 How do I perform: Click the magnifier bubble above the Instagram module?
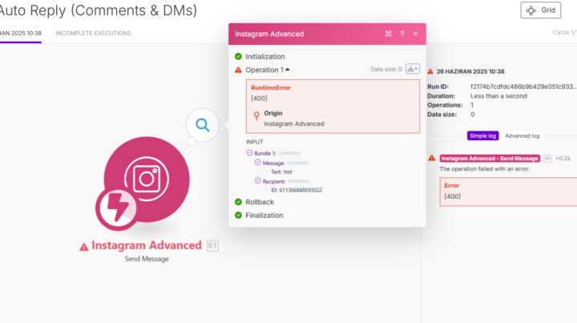pyautogui.click(x=203, y=126)
